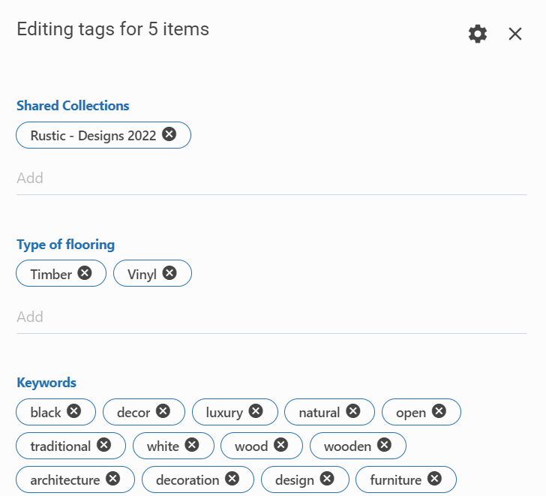546x496 pixels.
Task: Click the Add field under Shared Collections
Action: point(271,179)
